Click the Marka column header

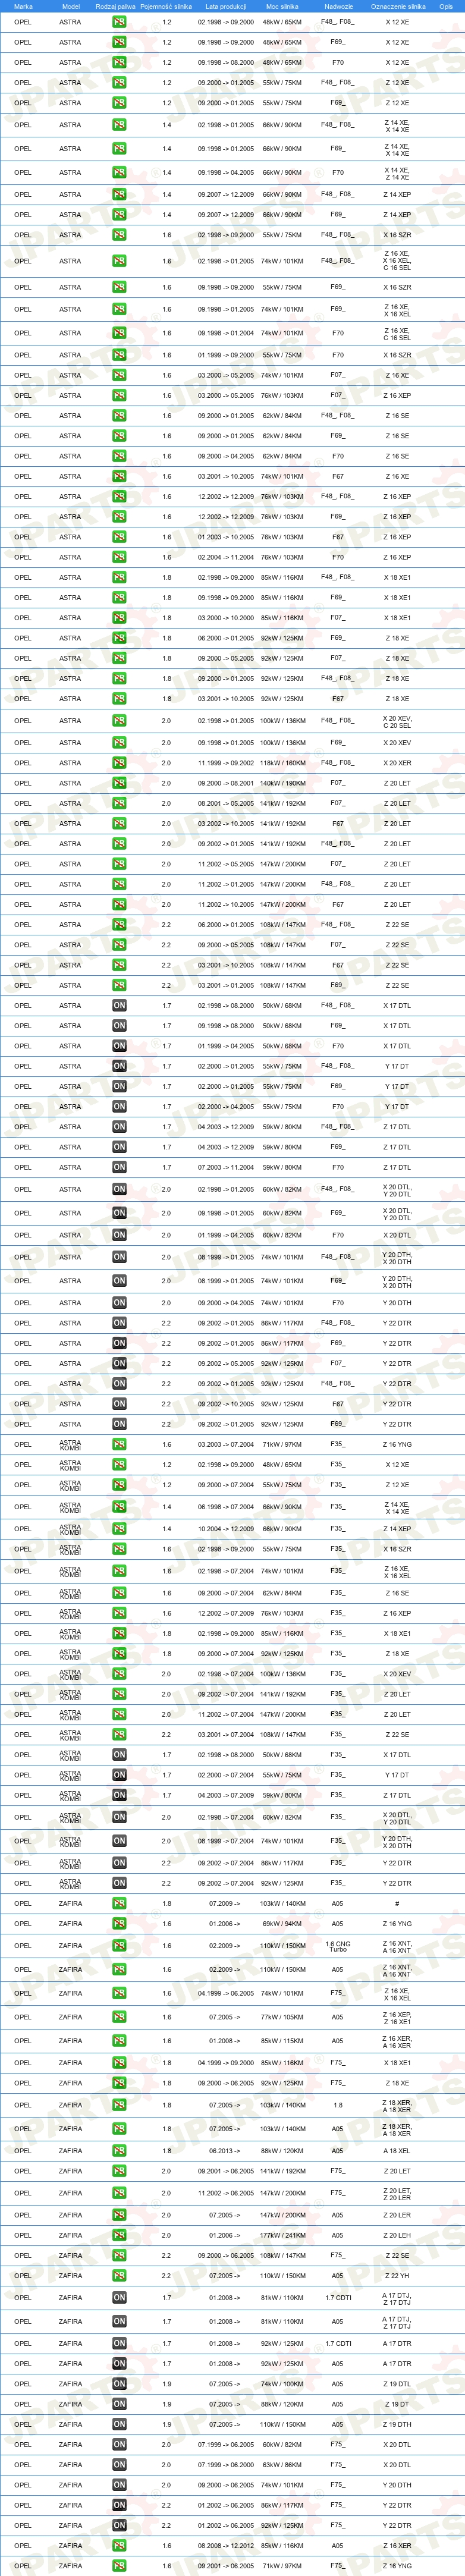point(23,6)
